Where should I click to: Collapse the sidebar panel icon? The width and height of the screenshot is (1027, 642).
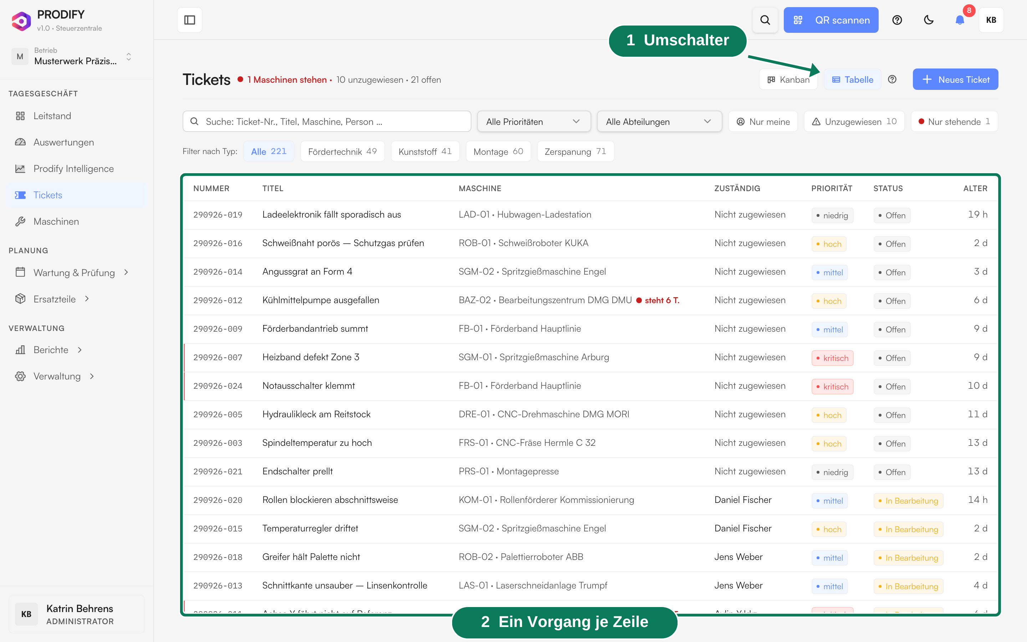click(189, 20)
